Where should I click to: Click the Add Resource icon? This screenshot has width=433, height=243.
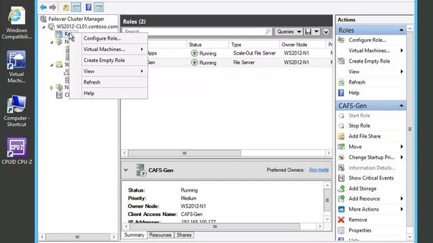tap(341, 198)
